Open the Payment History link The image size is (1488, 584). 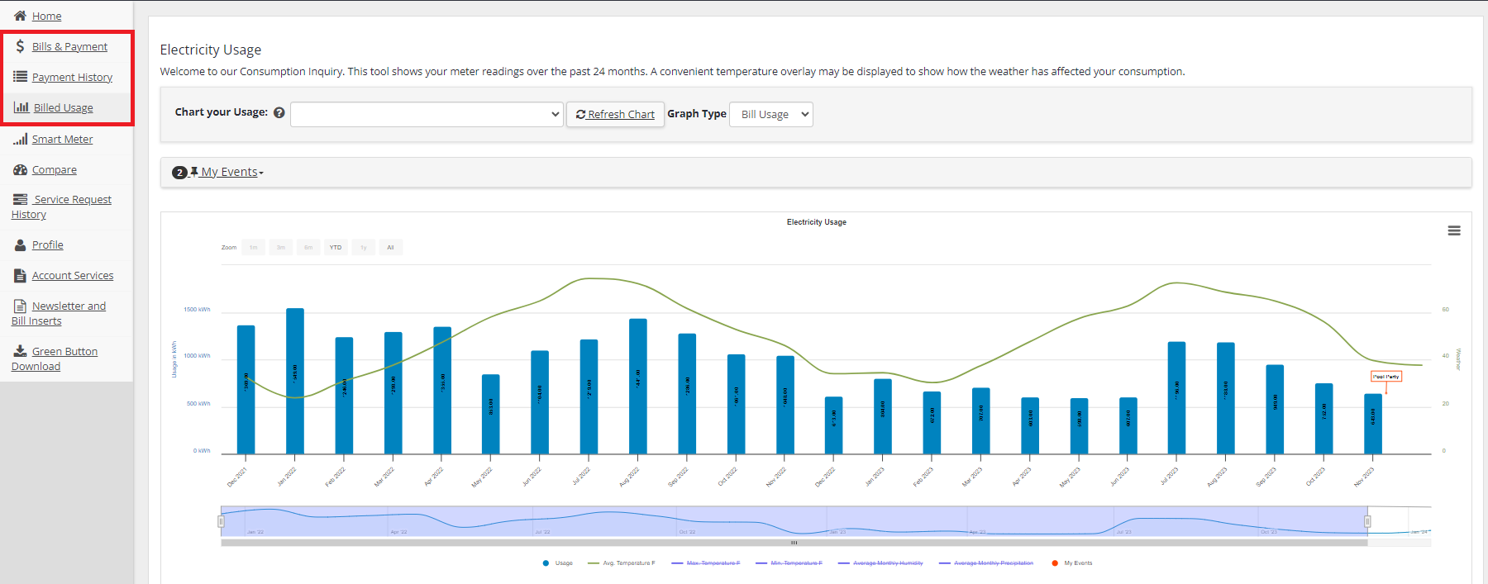(72, 77)
